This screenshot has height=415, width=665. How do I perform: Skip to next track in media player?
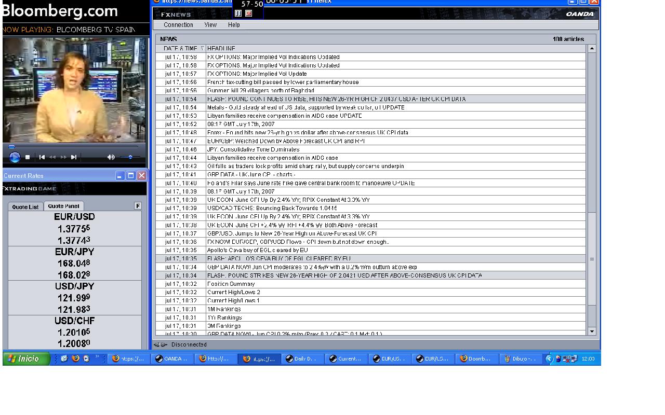[x=74, y=157]
